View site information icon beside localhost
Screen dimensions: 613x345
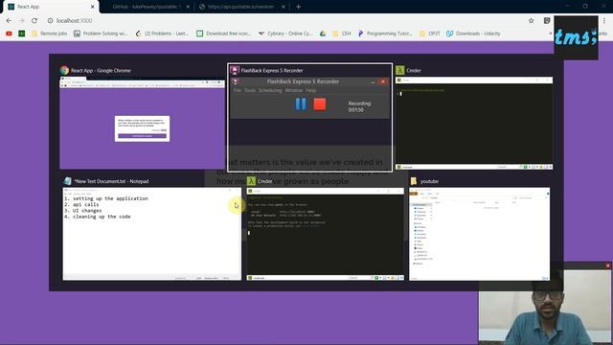click(x=50, y=21)
